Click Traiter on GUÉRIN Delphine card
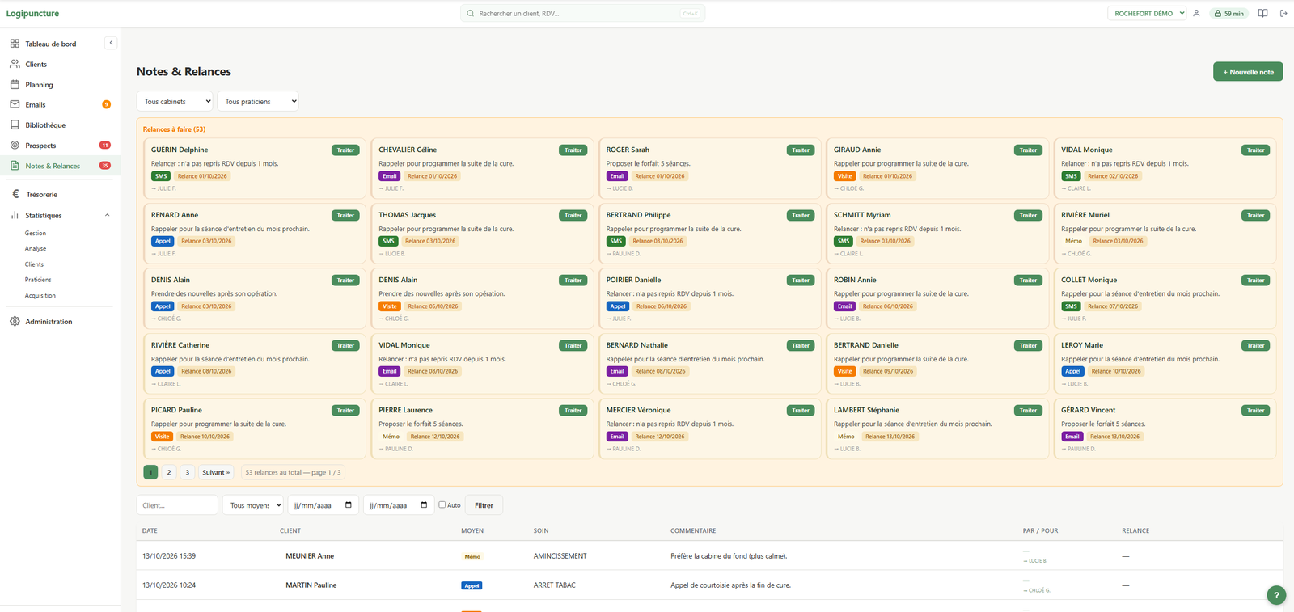1294x612 pixels. click(x=345, y=150)
